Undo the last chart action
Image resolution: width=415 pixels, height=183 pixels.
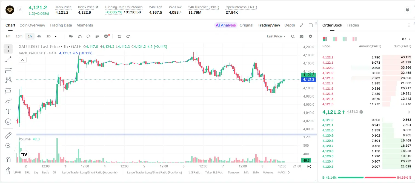[119, 36]
